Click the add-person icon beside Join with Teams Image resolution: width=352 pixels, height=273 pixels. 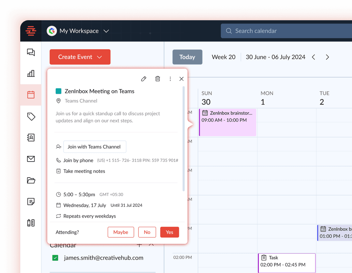click(58, 147)
